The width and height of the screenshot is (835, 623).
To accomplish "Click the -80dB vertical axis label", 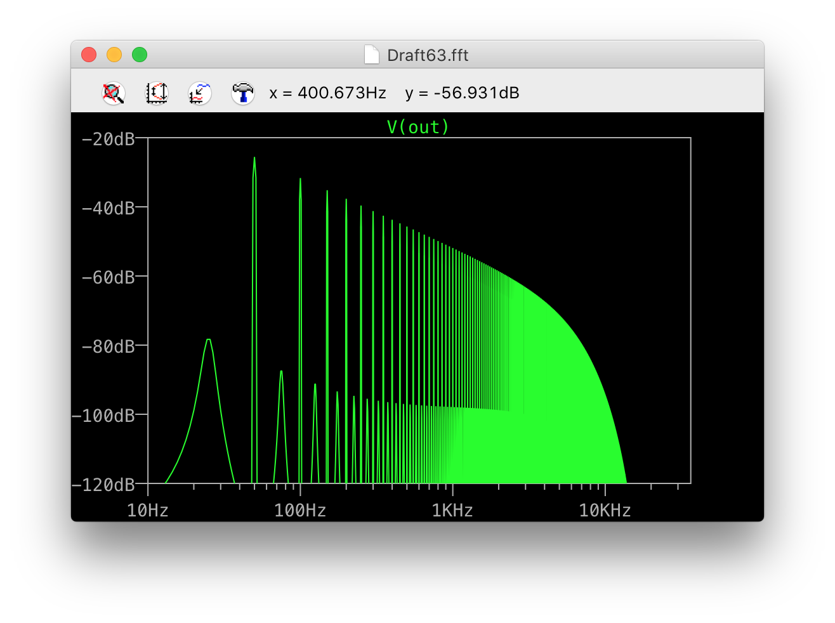I will click(108, 346).
